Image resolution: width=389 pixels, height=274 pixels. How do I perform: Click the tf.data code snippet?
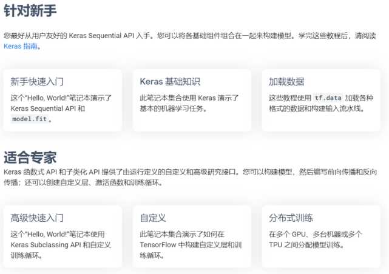(x=328, y=98)
